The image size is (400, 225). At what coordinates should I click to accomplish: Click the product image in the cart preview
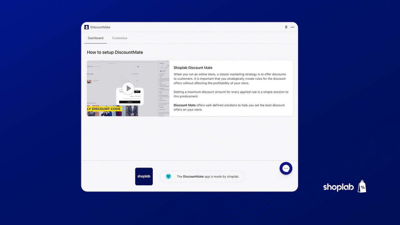tap(89, 81)
